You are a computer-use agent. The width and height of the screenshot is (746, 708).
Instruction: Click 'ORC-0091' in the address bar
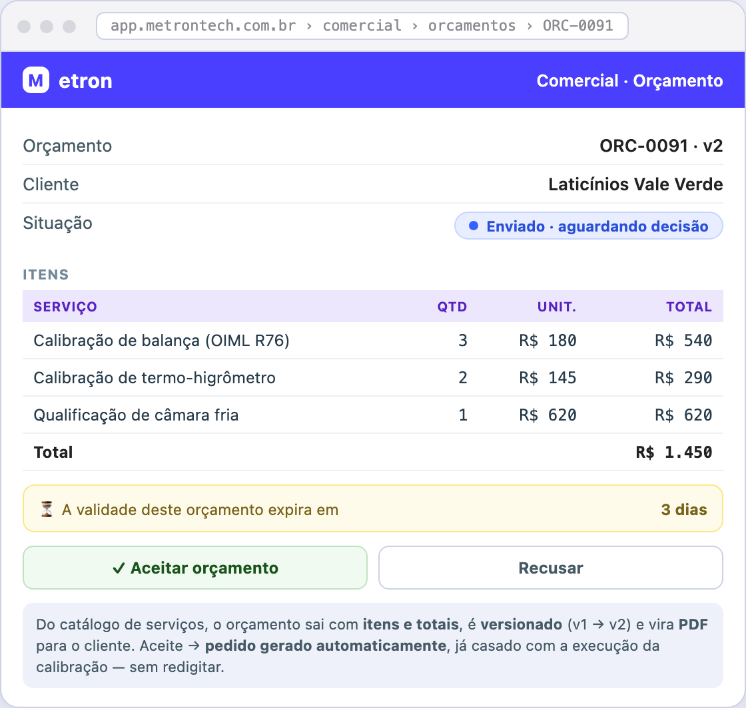[577, 26]
